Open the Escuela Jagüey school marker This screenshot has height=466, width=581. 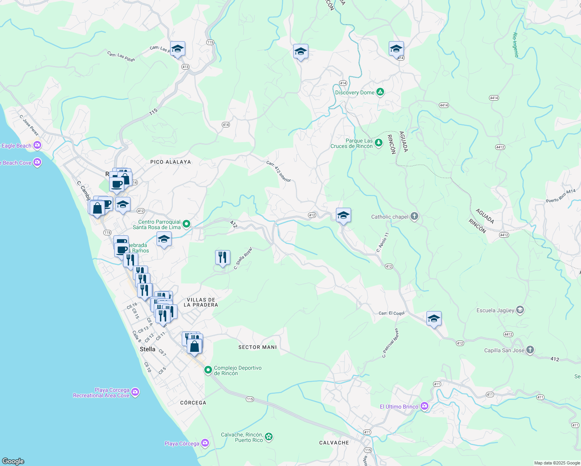coord(519,310)
